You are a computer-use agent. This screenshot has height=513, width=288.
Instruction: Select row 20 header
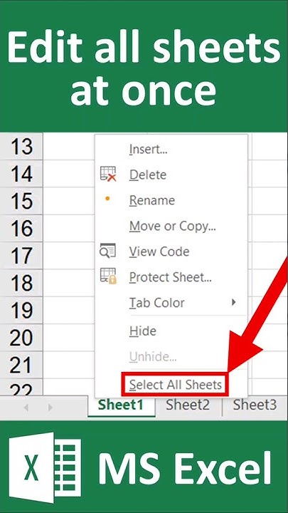pyautogui.click(x=21, y=337)
